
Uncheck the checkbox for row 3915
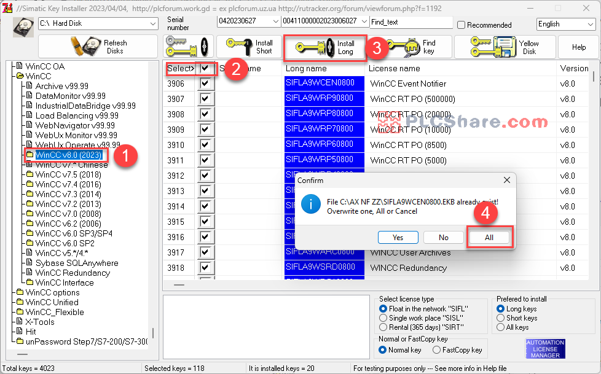click(205, 221)
